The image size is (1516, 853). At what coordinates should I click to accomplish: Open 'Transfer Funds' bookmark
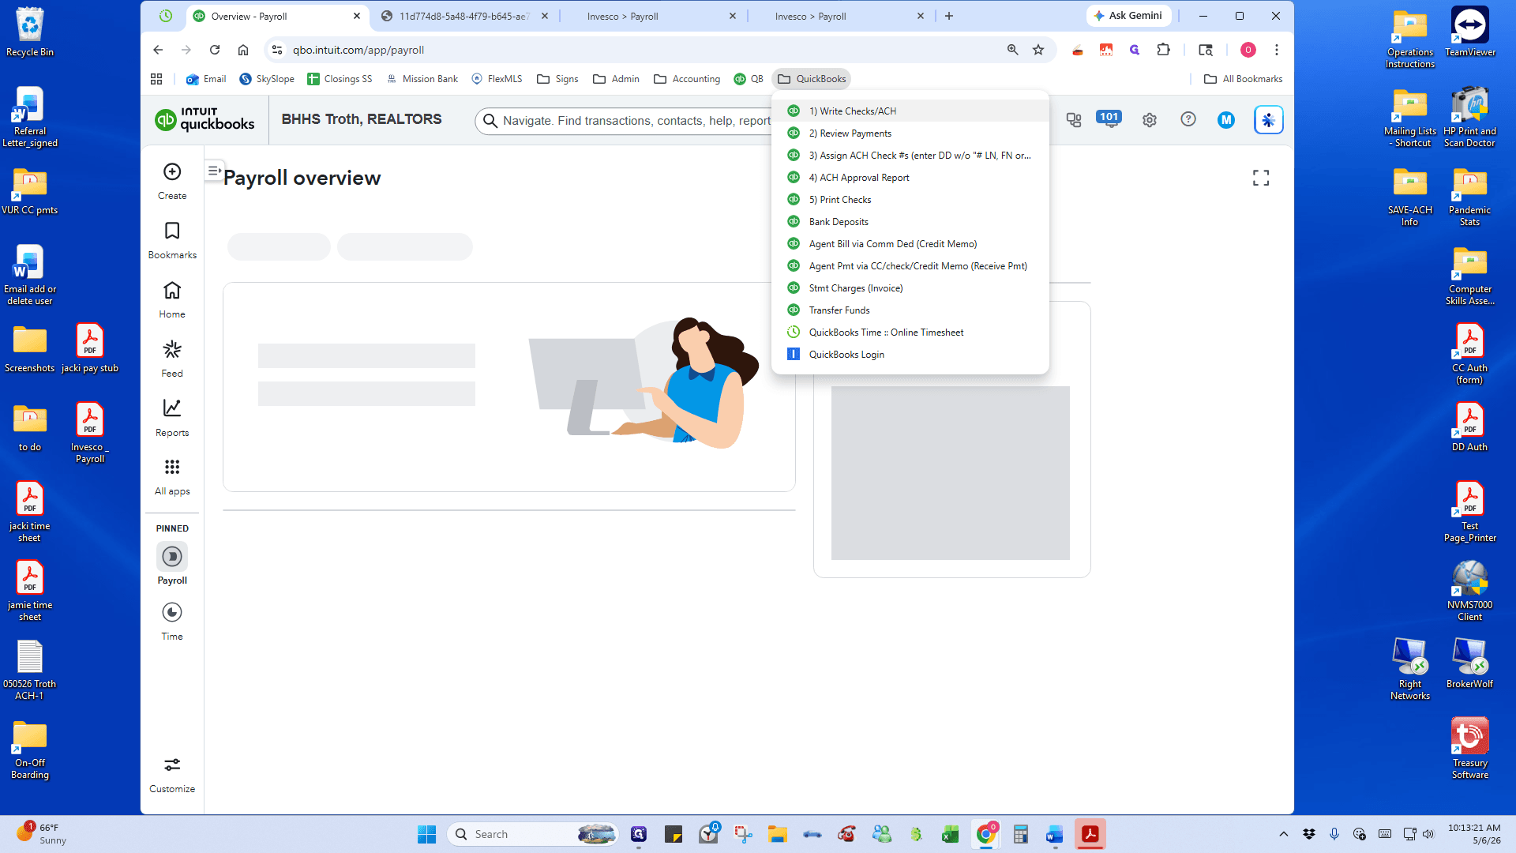(x=910, y=310)
